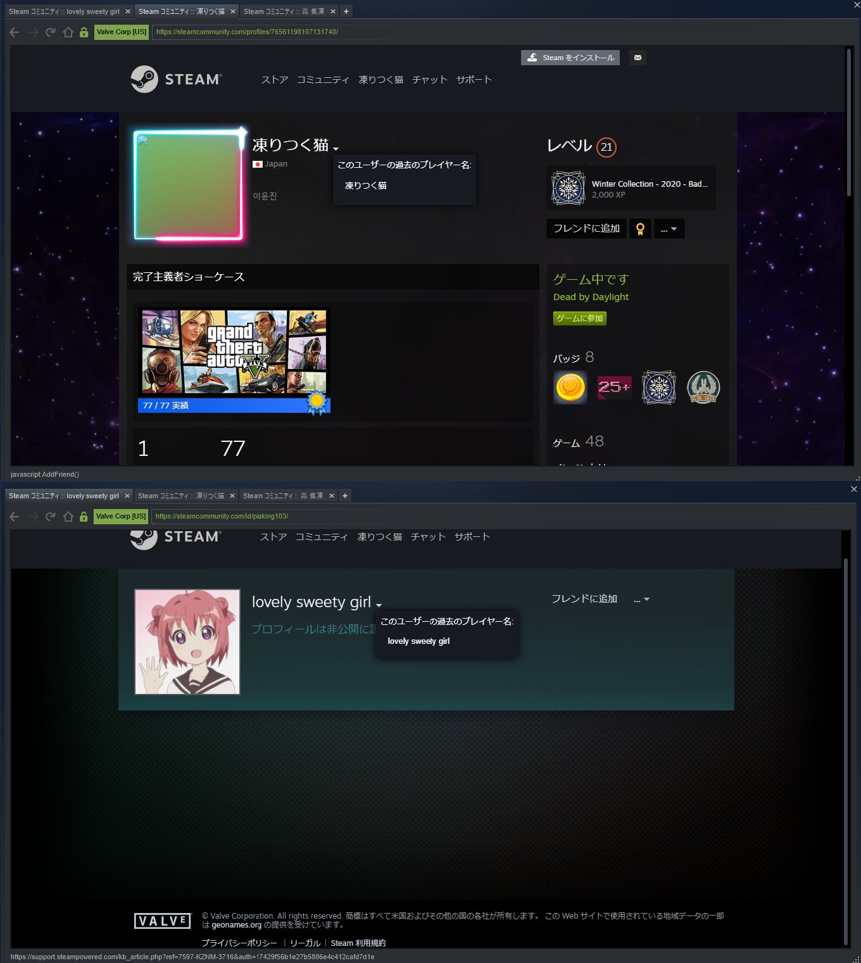Image resolution: width=861 pixels, height=963 pixels.
Task: Click フレンドに追加 on the 凍りつく猫 profile
Action: click(586, 229)
